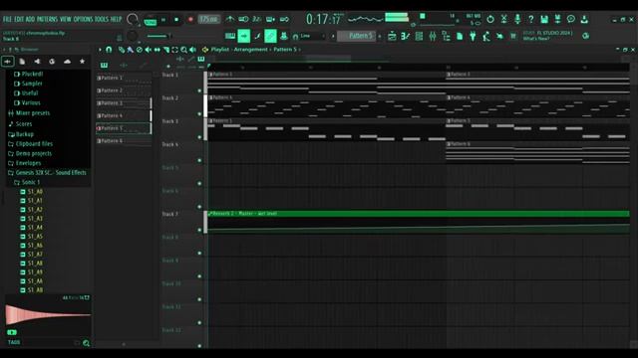Image resolution: width=638 pixels, height=358 pixels.
Task: Open the Mixer icon
Action: point(432,36)
